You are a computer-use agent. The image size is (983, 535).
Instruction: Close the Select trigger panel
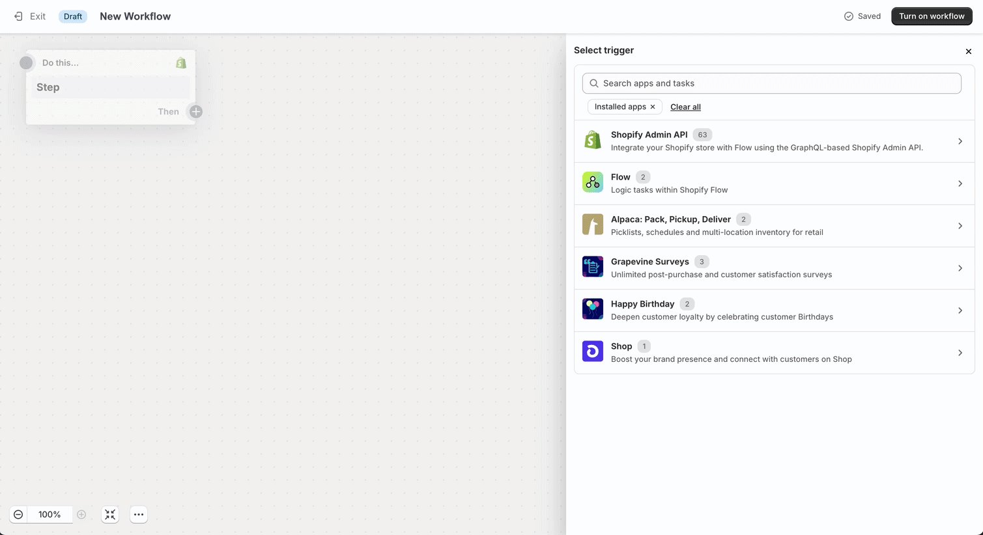click(x=969, y=51)
